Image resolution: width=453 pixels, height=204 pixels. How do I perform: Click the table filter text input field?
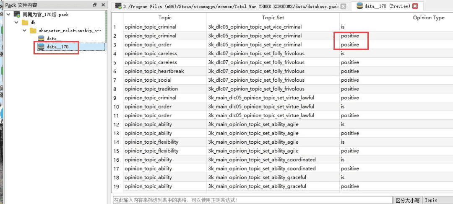(x=253, y=200)
